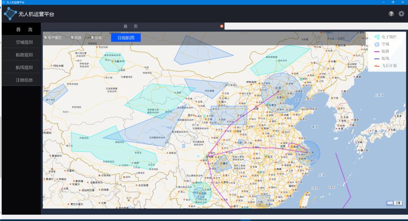Open 空域规划 in the sidebar

(x=24, y=42)
